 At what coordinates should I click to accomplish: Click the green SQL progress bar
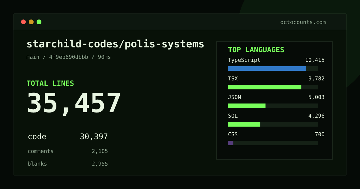[244, 124]
